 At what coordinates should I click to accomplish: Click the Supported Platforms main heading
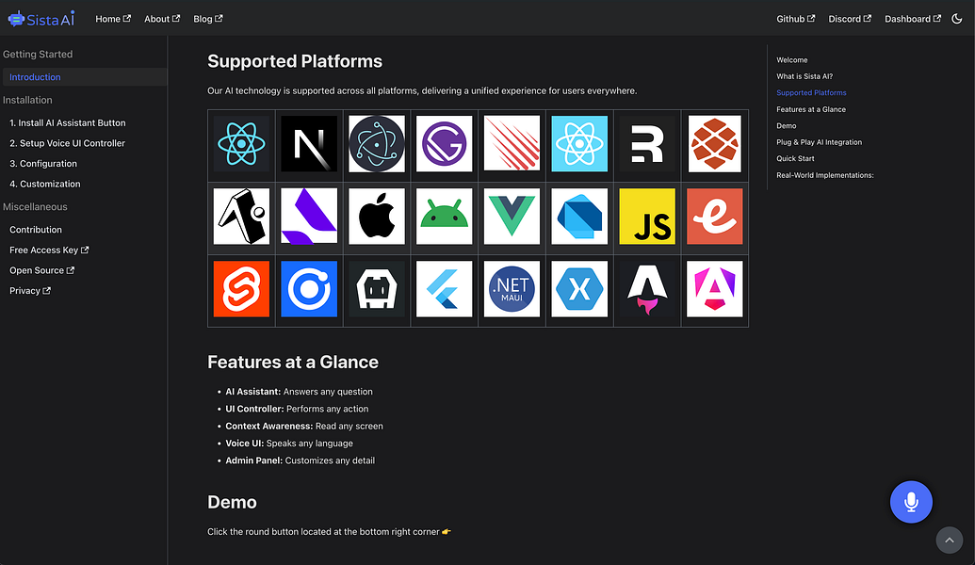[295, 61]
